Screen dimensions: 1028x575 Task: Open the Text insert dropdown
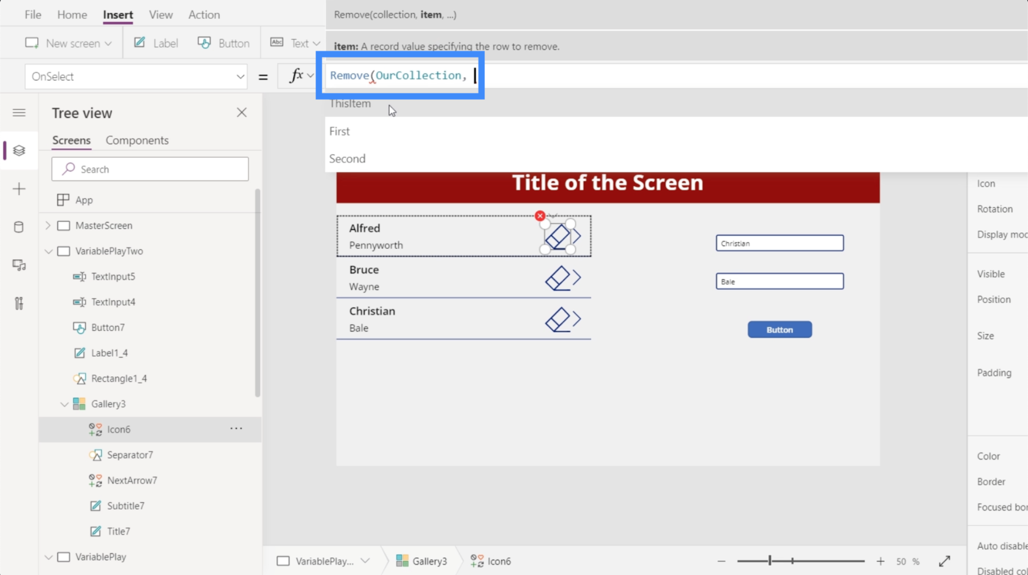pyautogui.click(x=296, y=43)
